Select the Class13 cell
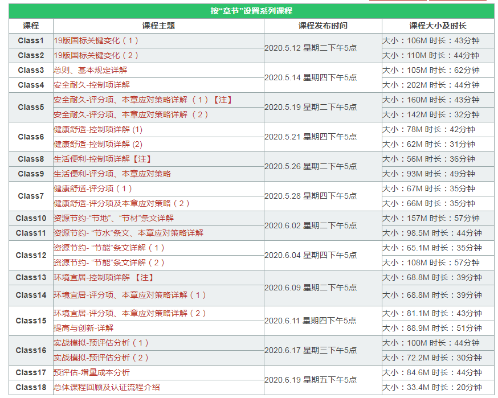The width and height of the screenshot is (498, 398). [31, 278]
